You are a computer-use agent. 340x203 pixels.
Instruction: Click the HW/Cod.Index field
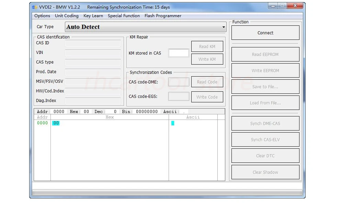tap(93, 91)
